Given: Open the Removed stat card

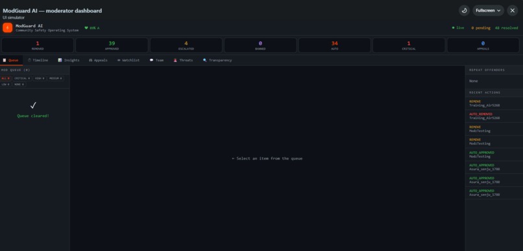Looking at the screenshot, I should [x=38, y=45].
